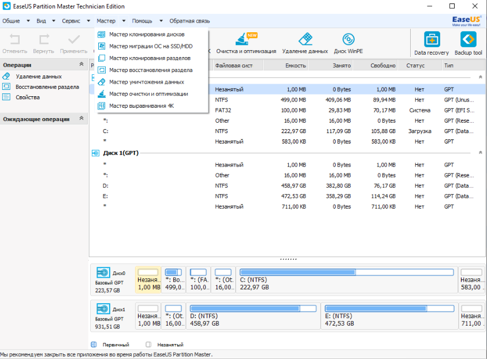
Task: Open Очистка и оптимизация toolbar tool
Action: [x=246, y=43]
